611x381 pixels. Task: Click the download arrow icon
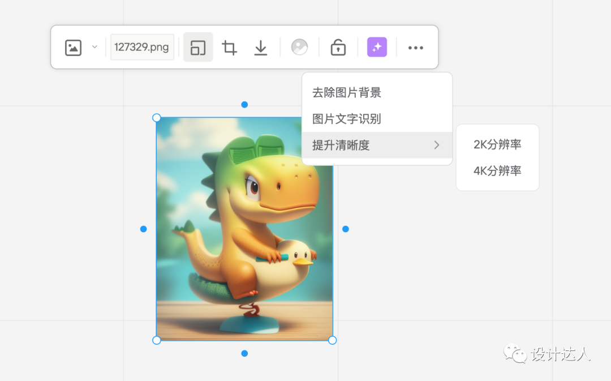pyautogui.click(x=260, y=48)
